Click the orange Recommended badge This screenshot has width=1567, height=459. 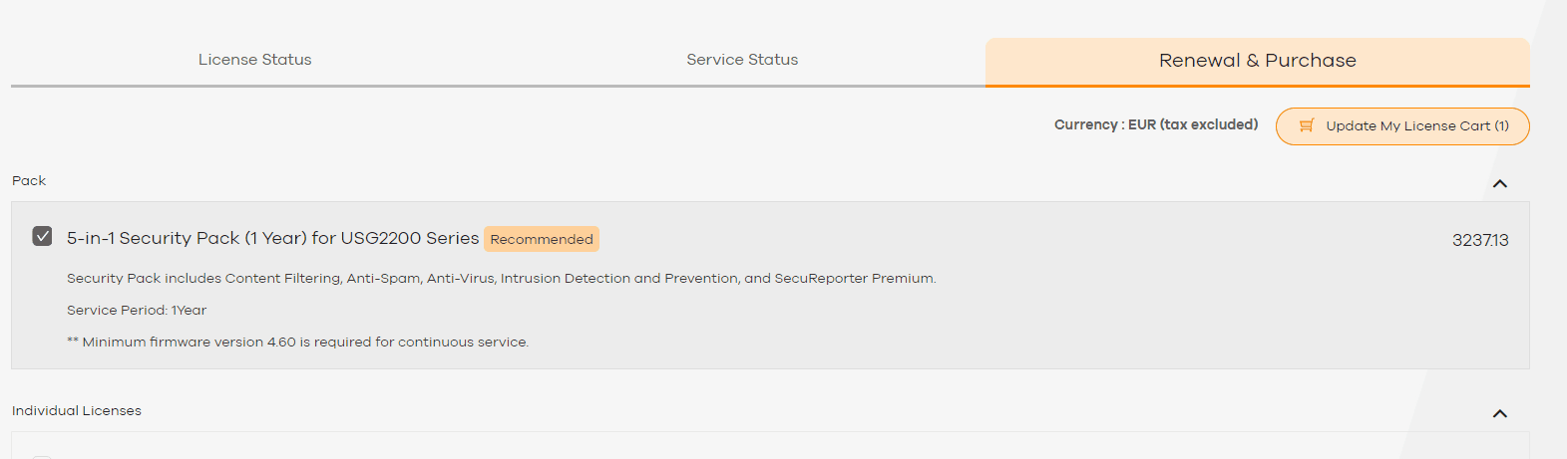point(542,239)
